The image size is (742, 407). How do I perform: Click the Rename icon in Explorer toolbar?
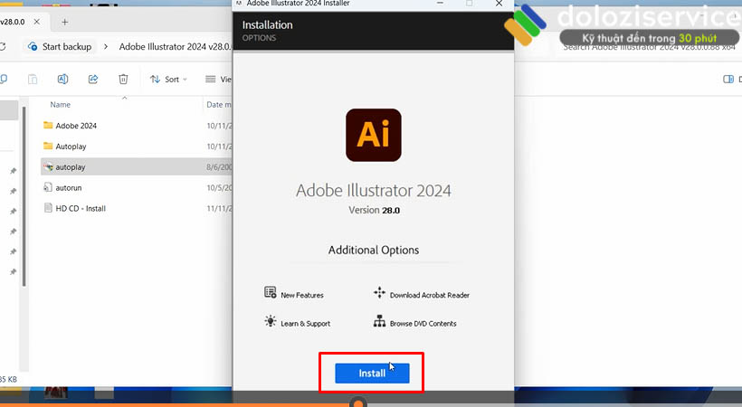coord(63,80)
